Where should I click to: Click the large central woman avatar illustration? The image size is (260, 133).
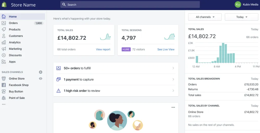pos(117,120)
